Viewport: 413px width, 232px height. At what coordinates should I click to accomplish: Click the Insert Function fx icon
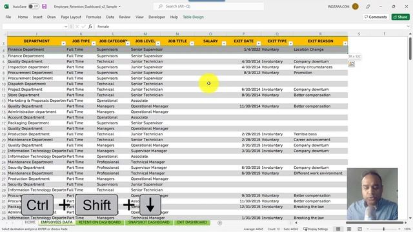tap(90, 26)
